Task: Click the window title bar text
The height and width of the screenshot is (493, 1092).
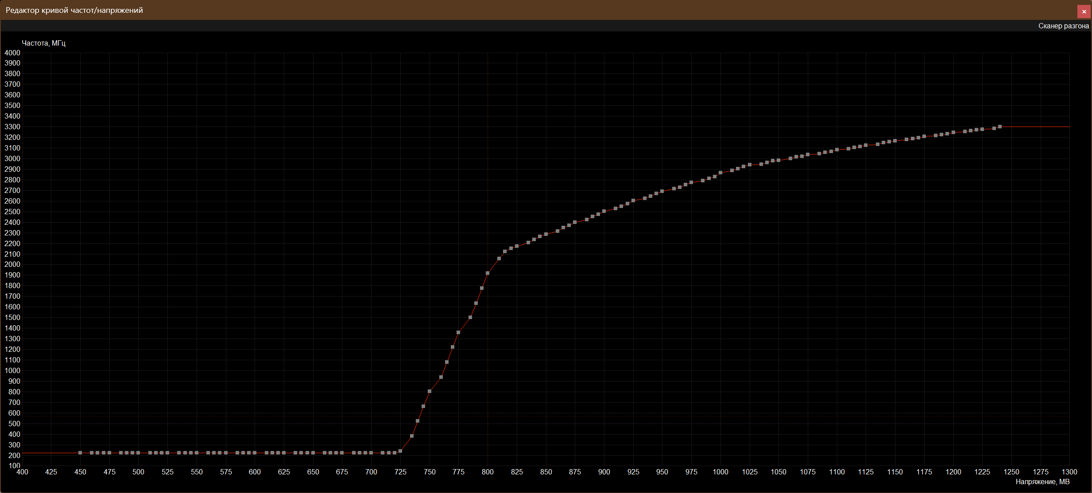Action: pos(74,10)
